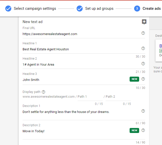This screenshot has width=162, height=145.
Task: Click the 21 / 30 character counter
Action: pyautogui.click(x=140, y=72)
